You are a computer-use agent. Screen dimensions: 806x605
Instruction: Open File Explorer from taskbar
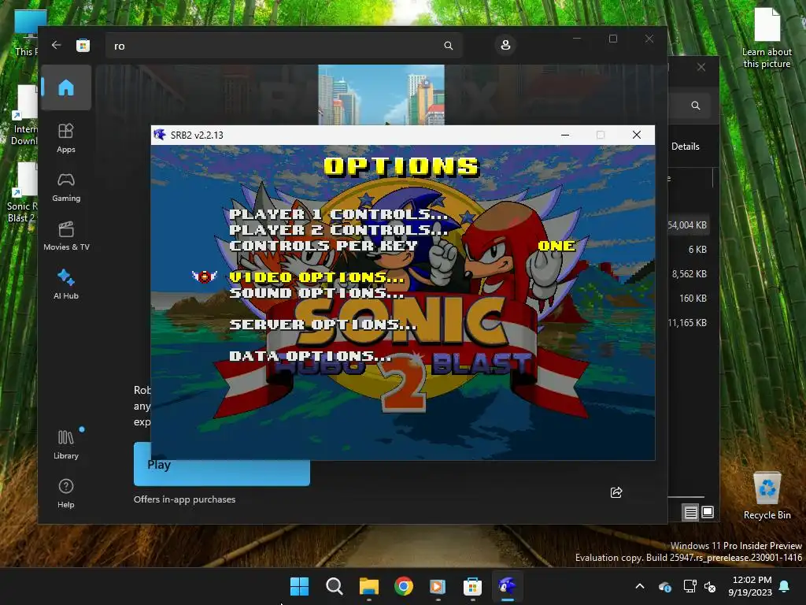tap(368, 586)
